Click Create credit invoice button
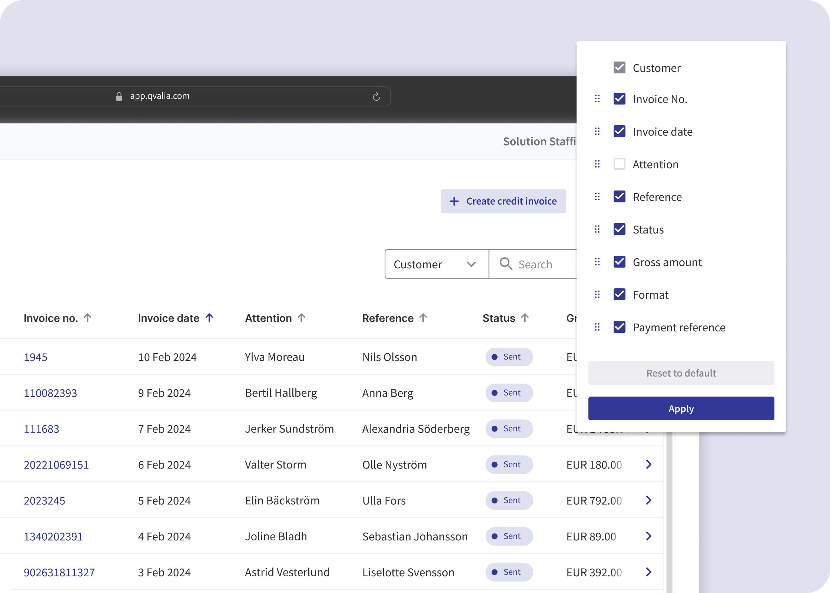Screen dimensions: 830x593 click(503, 201)
